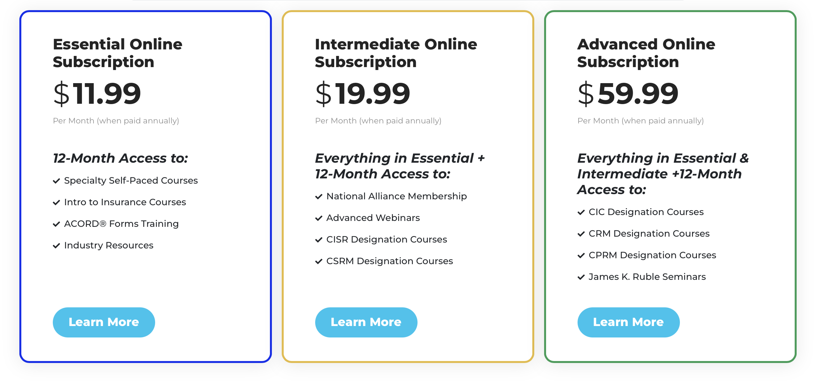This screenshot has height=381, width=816.
Task: Open Learn More for Intermediate Online Subscription
Action: pos(366,322)
